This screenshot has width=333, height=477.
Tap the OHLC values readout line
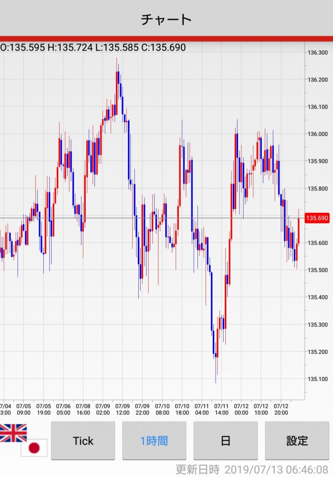point(93,48)
